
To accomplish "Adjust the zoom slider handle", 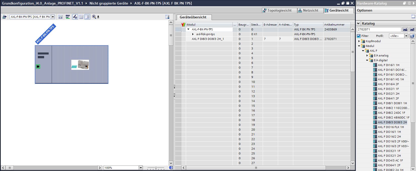I will [156, 168].
